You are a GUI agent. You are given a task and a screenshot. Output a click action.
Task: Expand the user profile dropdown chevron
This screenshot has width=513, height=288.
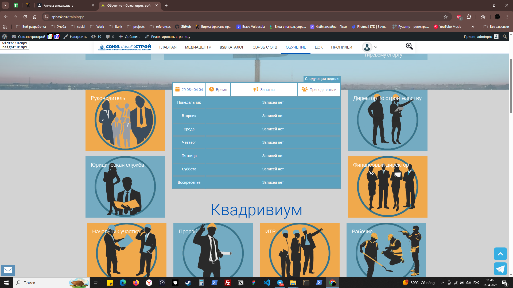[376, 47]
